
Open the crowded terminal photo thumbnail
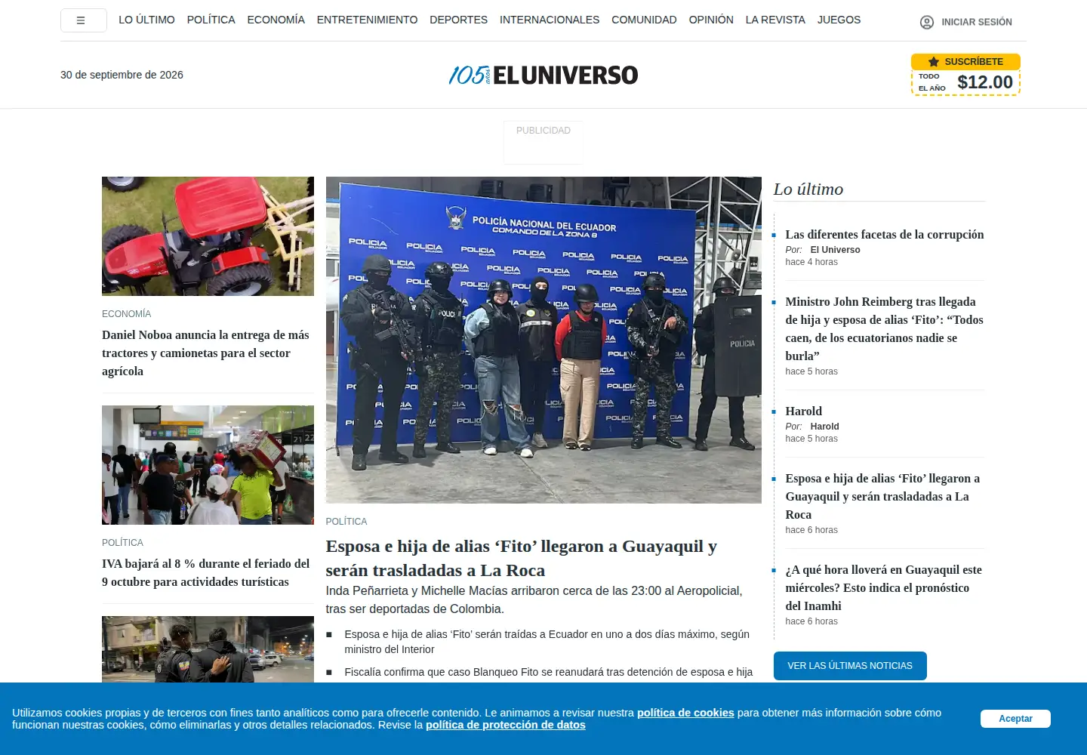point(208,465)
